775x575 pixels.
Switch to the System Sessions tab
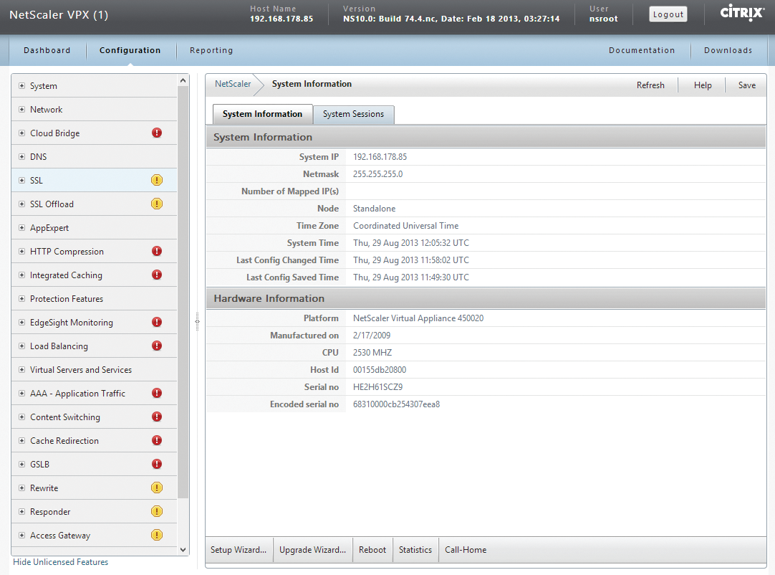[353, 114]
